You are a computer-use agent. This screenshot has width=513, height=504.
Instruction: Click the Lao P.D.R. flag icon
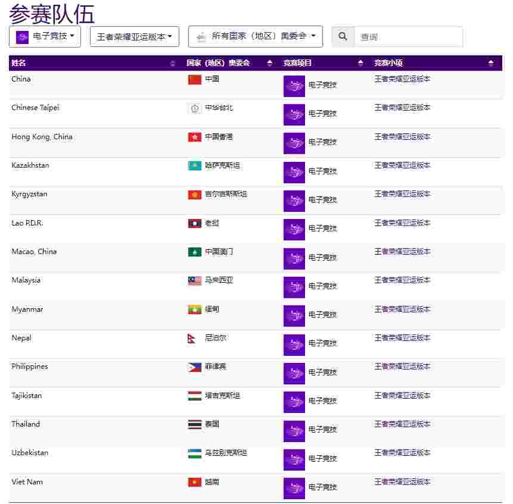click(195, 223)
